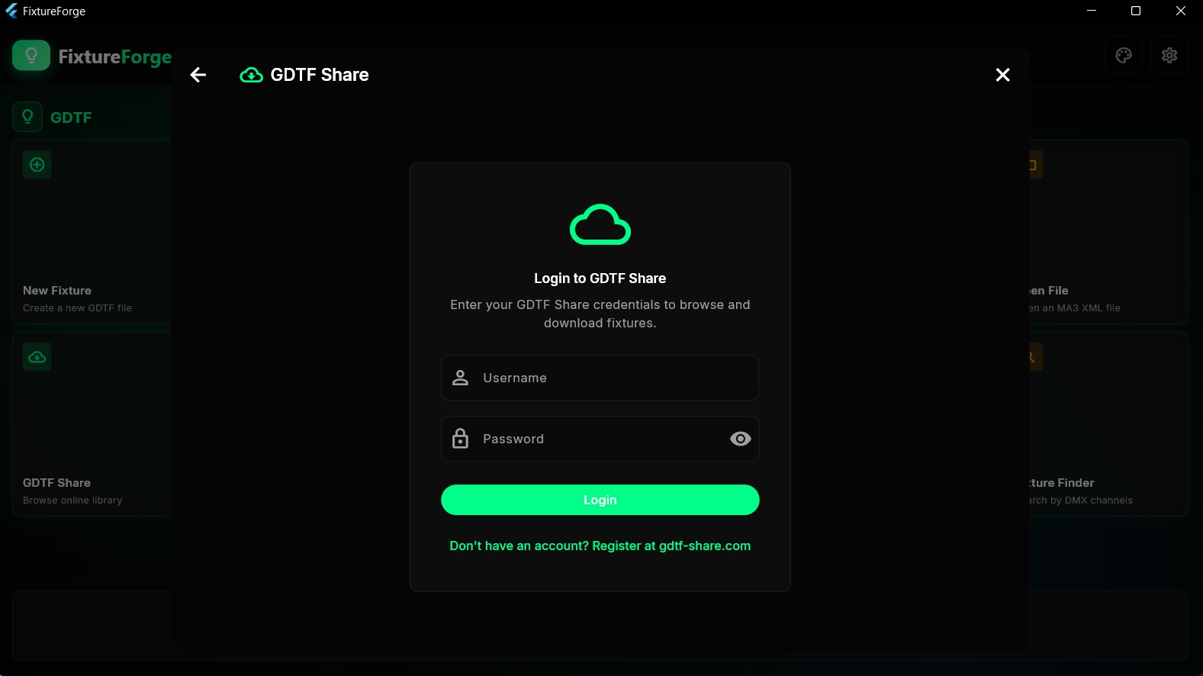The image size is (1203, 676).
Task: Focus the Username input field
Action: click(600, 378)
